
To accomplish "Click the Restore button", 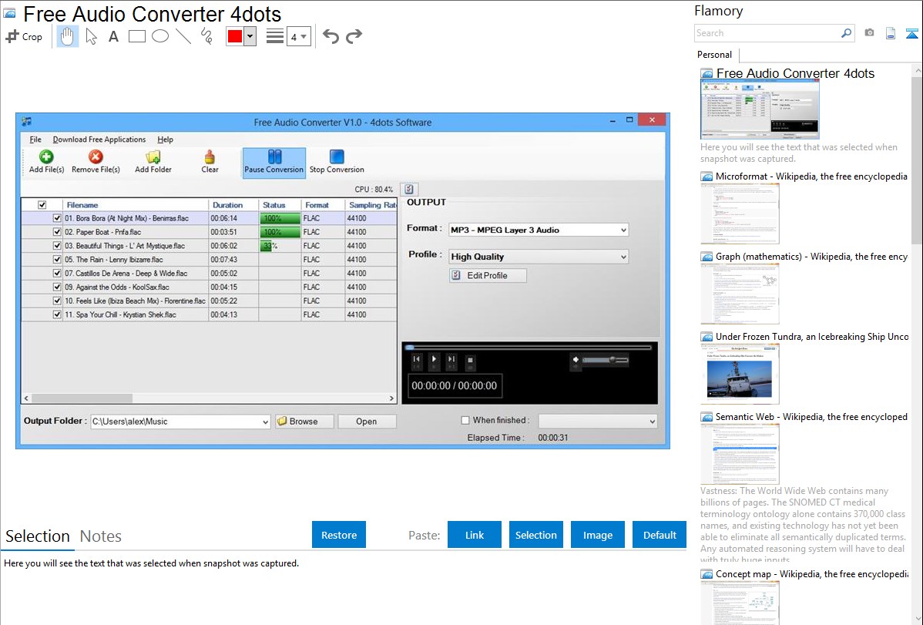I will click(x=339, y=535).
